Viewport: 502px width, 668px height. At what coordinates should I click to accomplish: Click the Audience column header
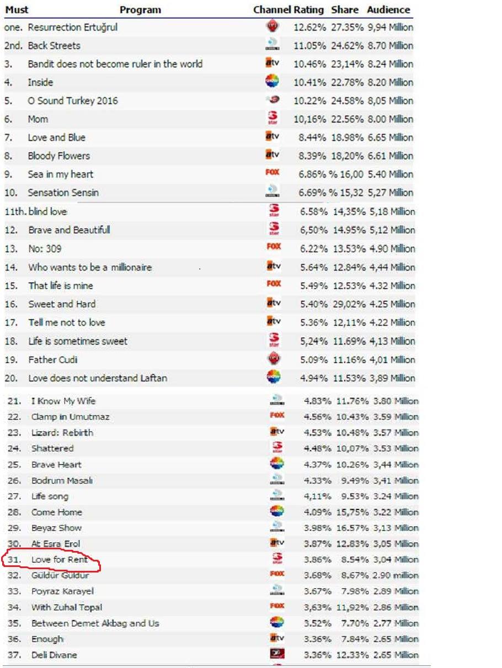(x=389, y=10)
